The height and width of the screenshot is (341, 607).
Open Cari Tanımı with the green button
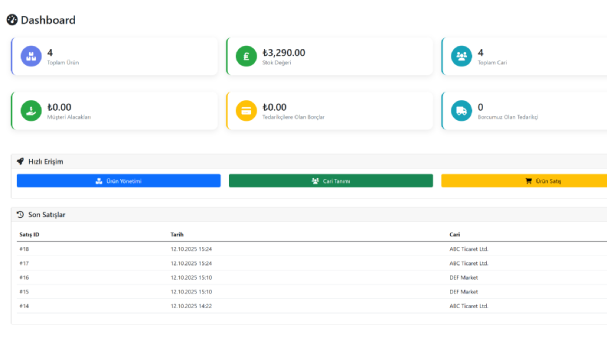point(331,181)
